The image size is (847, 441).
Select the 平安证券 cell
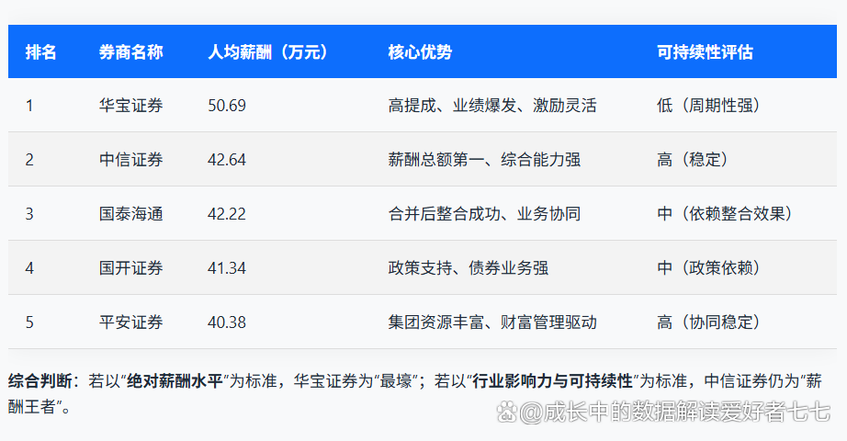130,322
